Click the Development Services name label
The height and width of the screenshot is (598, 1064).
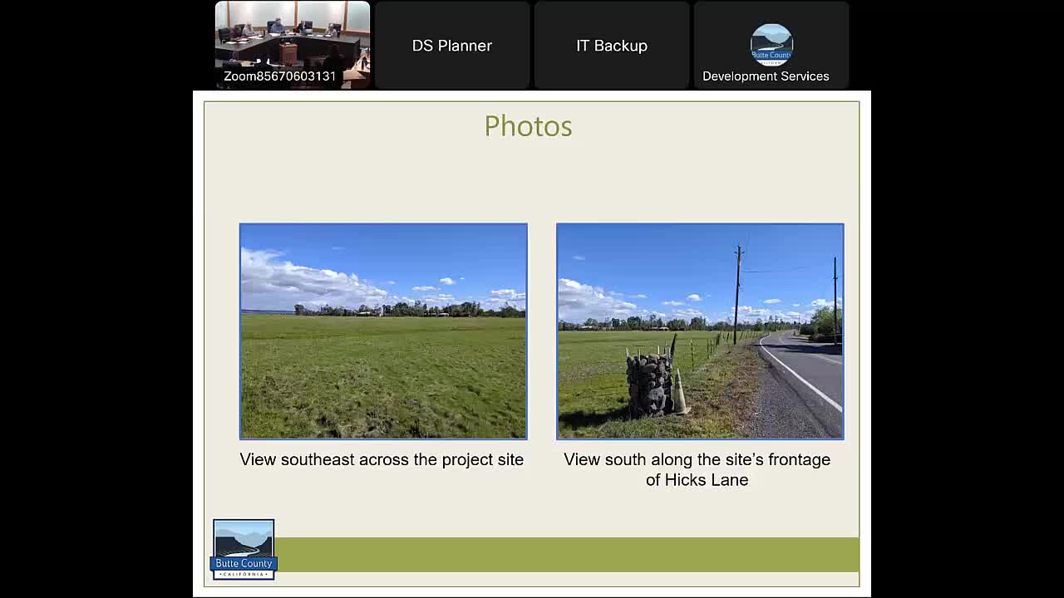(x=766, y=76)
